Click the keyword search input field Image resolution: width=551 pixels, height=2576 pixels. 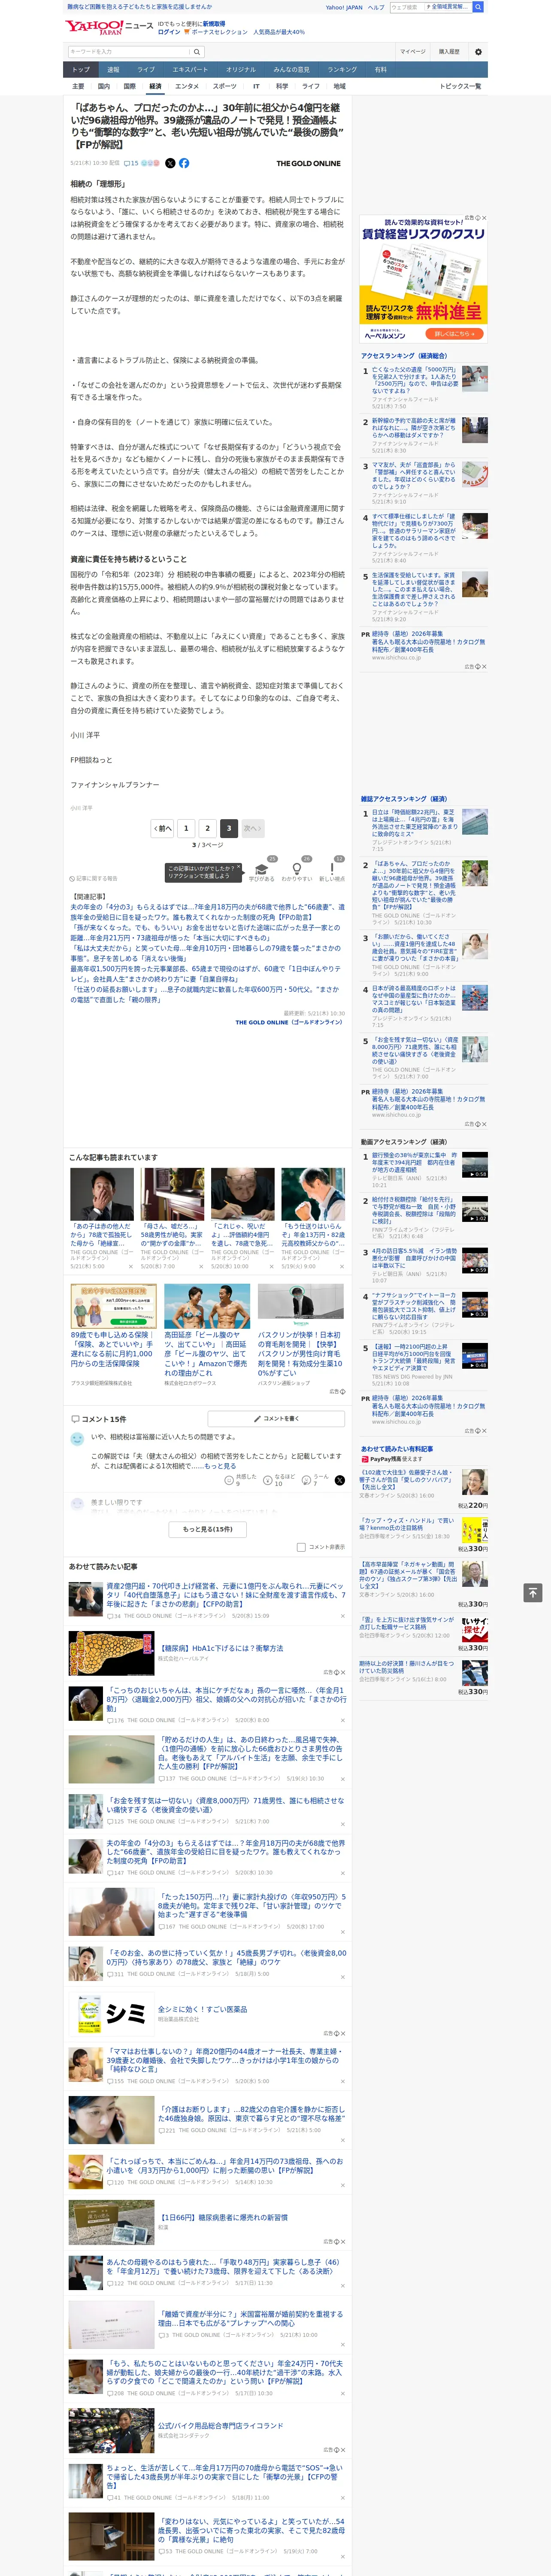(129, 52)
